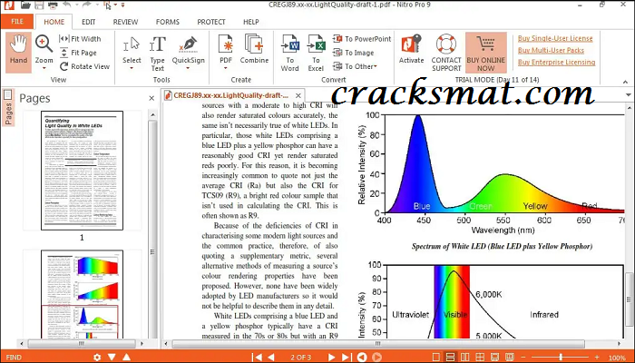Open Buy Multi-User Packs link
Image resolution: width=635 pixels, height=363 pixels.
pyautogui.click(x=551, y=50)
